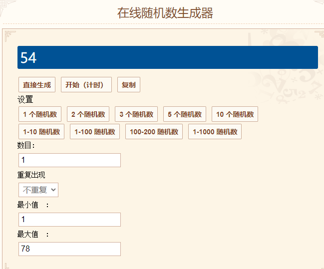Click the 数目 label
Screen dimensions: 324x269
pyautogui.click(x=26, y=145)
